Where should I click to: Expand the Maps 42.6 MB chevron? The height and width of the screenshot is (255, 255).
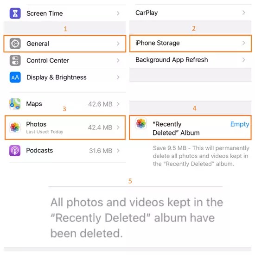[118, 104]
